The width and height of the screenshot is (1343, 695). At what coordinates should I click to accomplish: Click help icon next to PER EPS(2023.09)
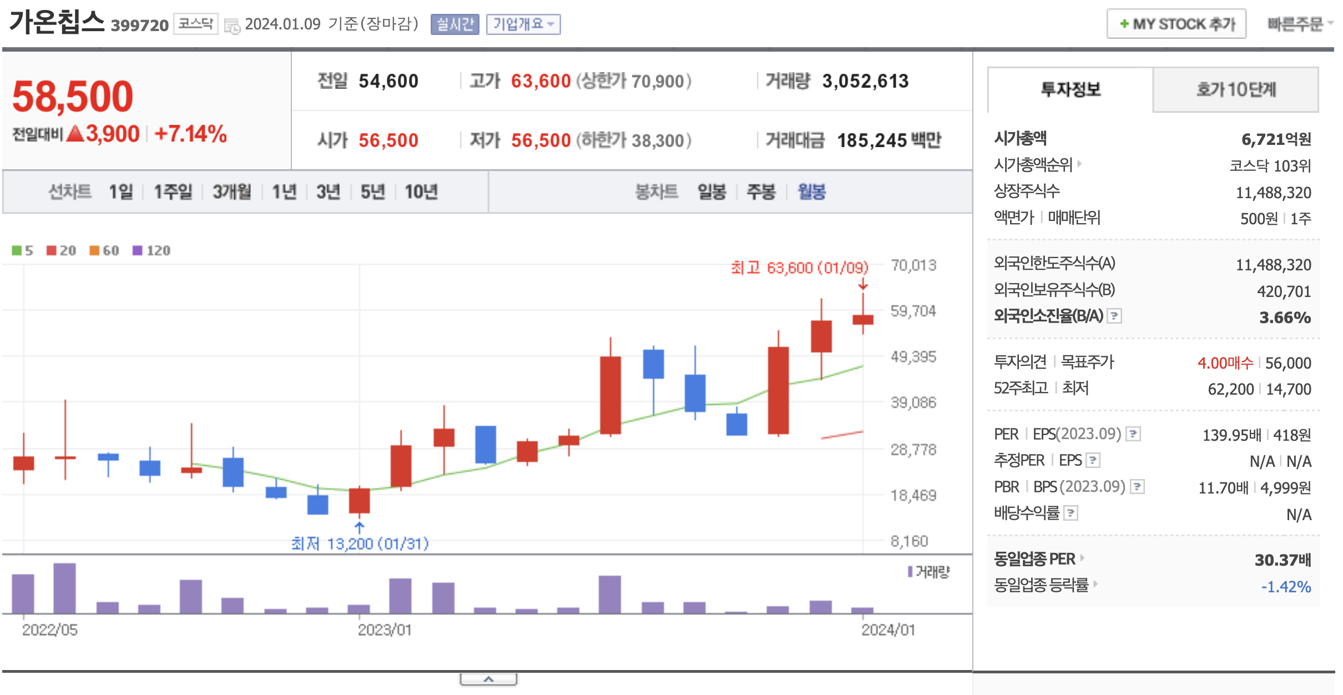point(1133,434)
